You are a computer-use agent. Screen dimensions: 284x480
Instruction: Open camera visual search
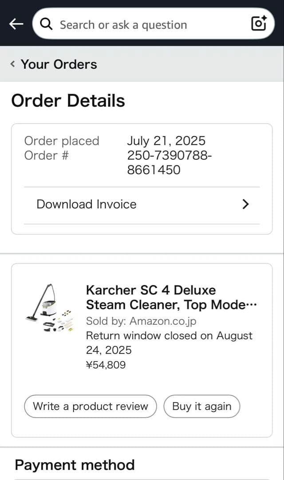[258, 24]
